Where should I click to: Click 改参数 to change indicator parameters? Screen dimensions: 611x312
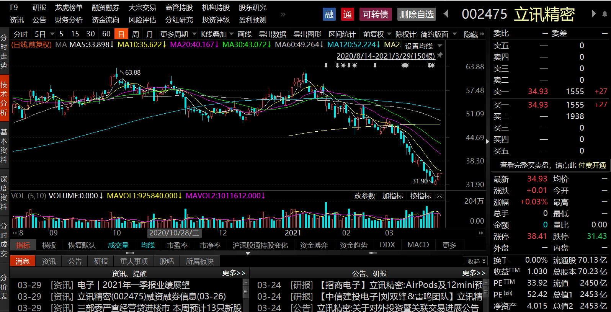point(365,196)
